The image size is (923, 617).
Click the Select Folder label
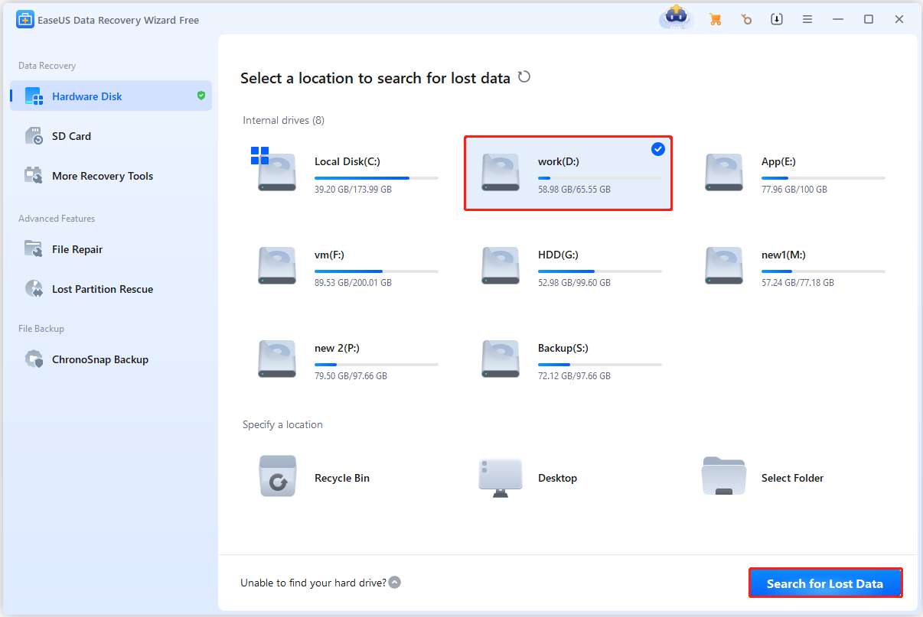point(793,478)
